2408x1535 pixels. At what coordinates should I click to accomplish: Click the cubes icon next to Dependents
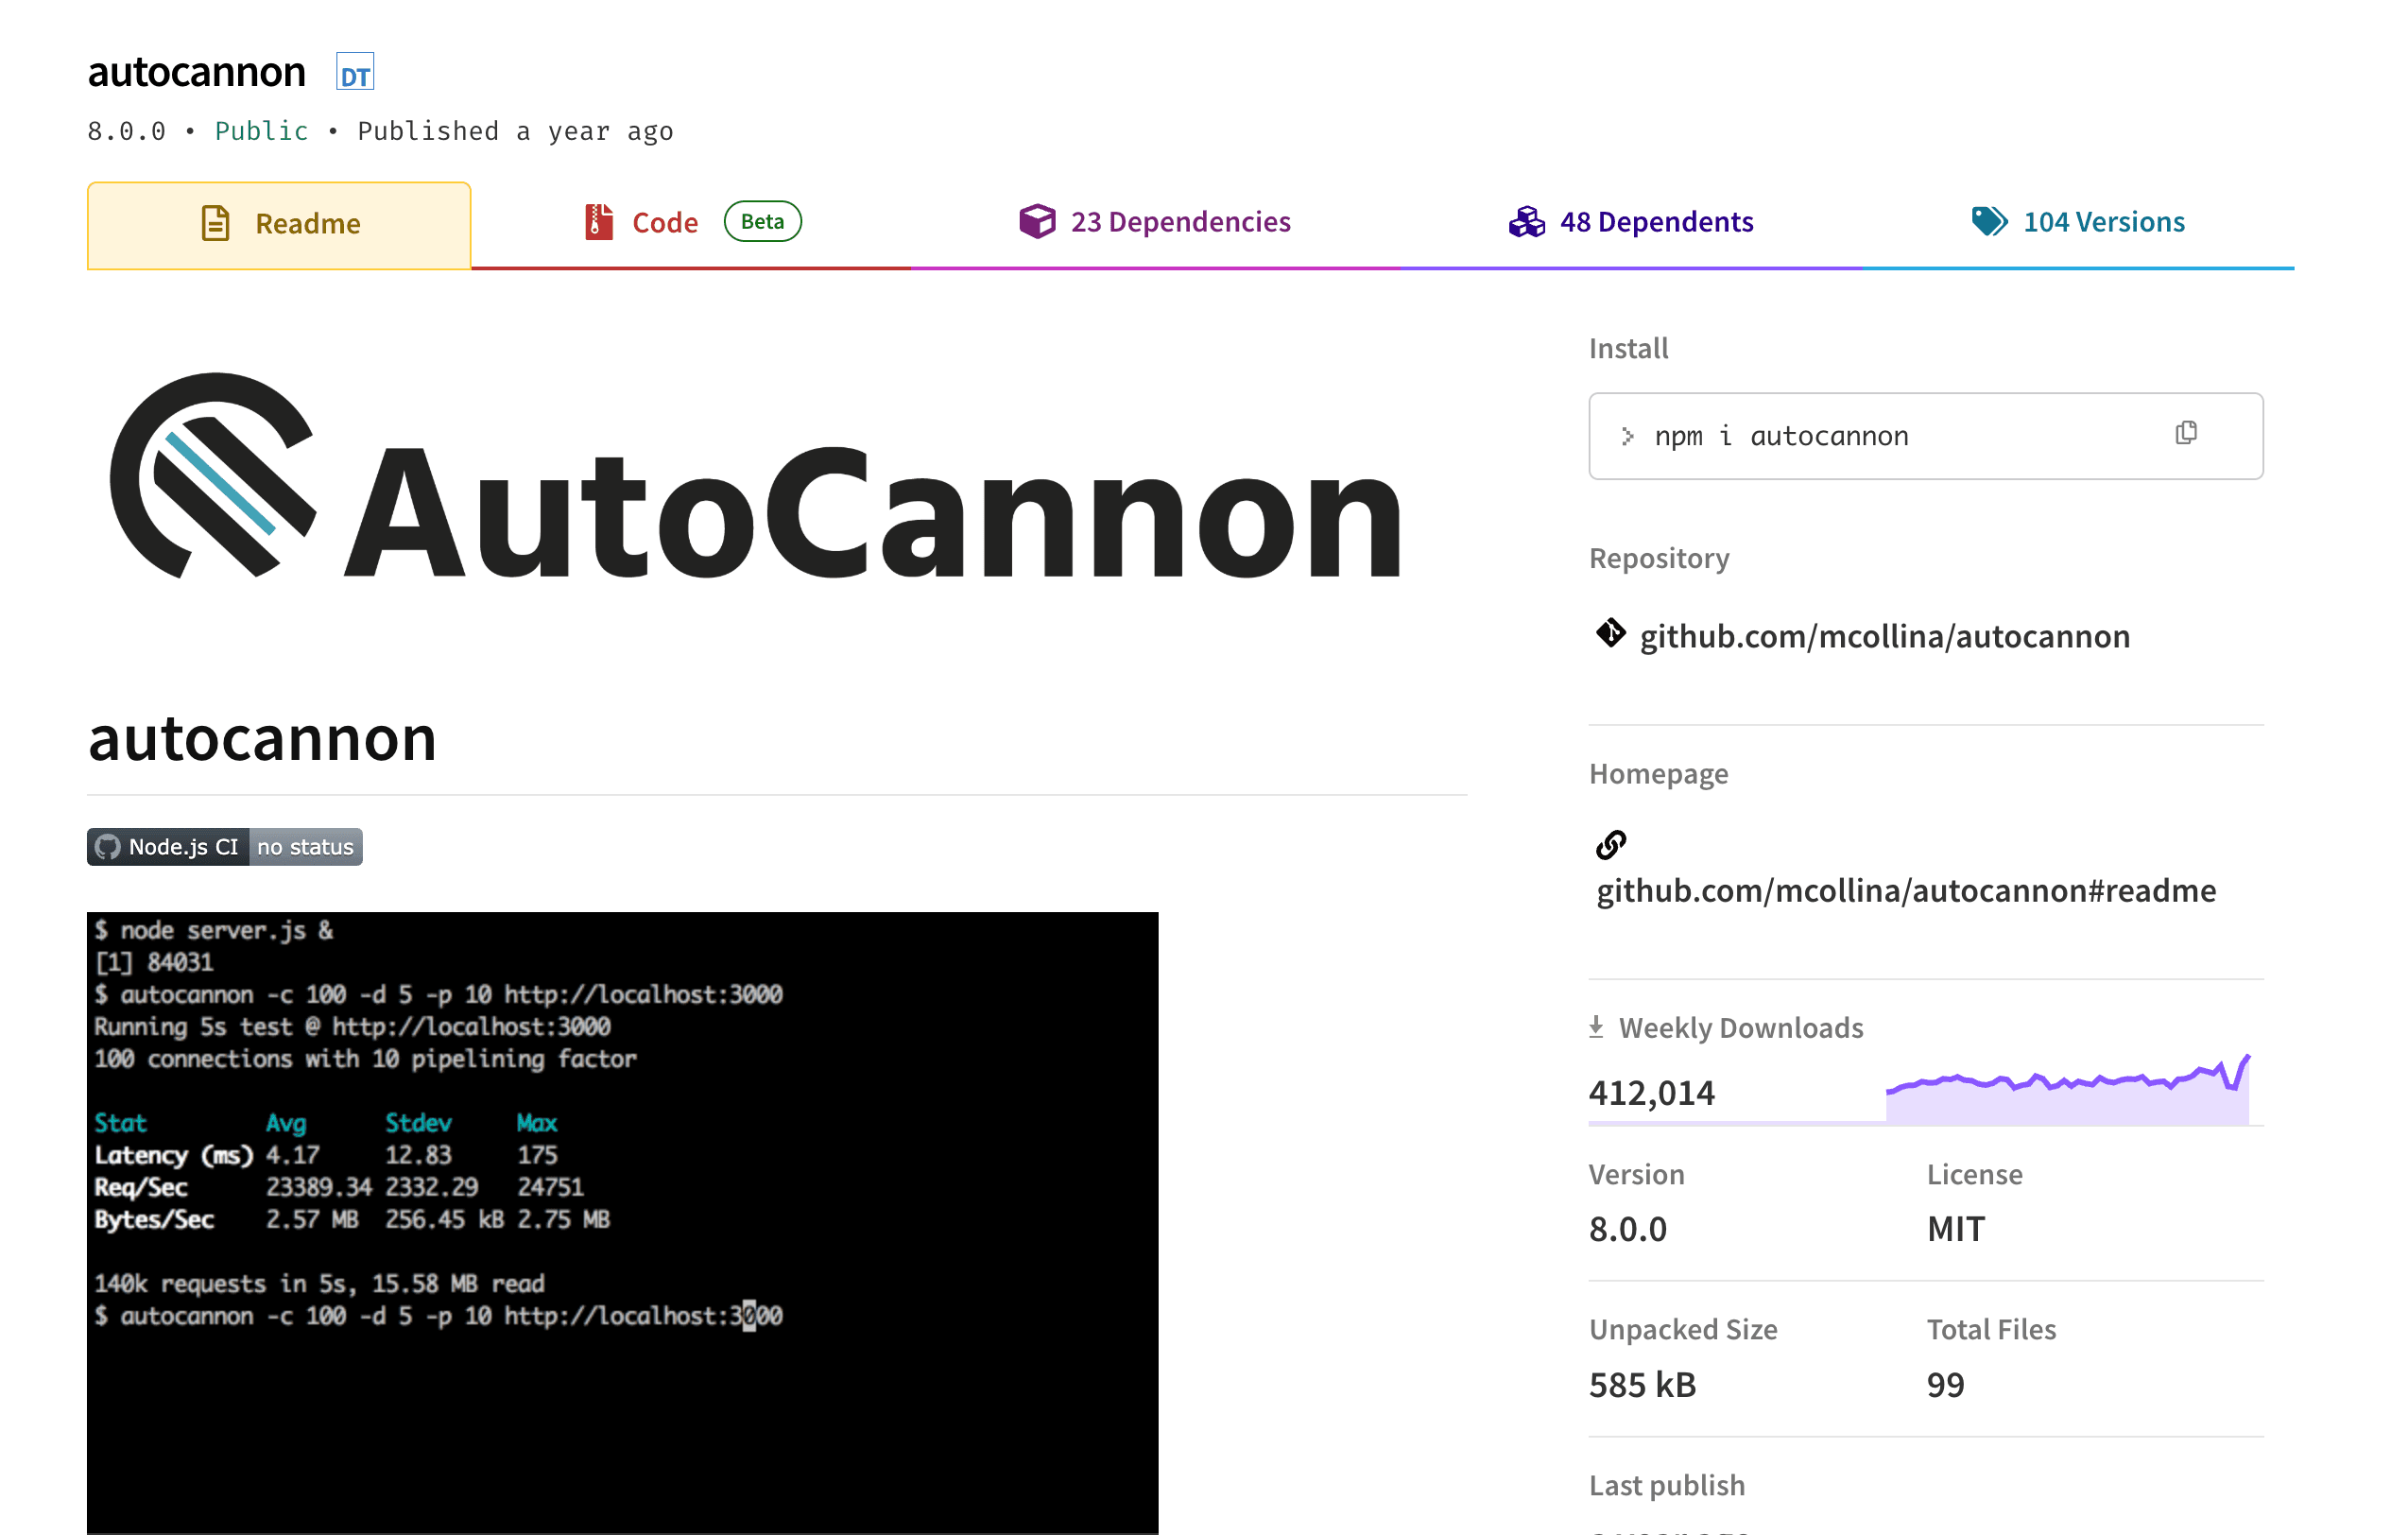point(1526,221)
